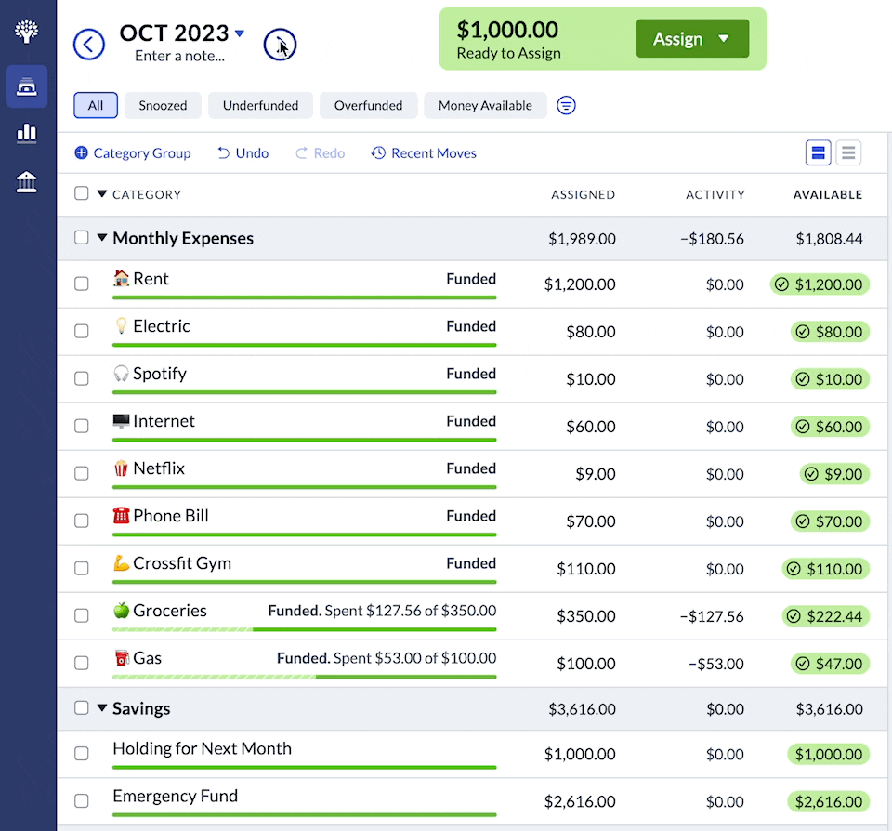
Task: Check the Netflix row checkbox
Action: [82, 473]
